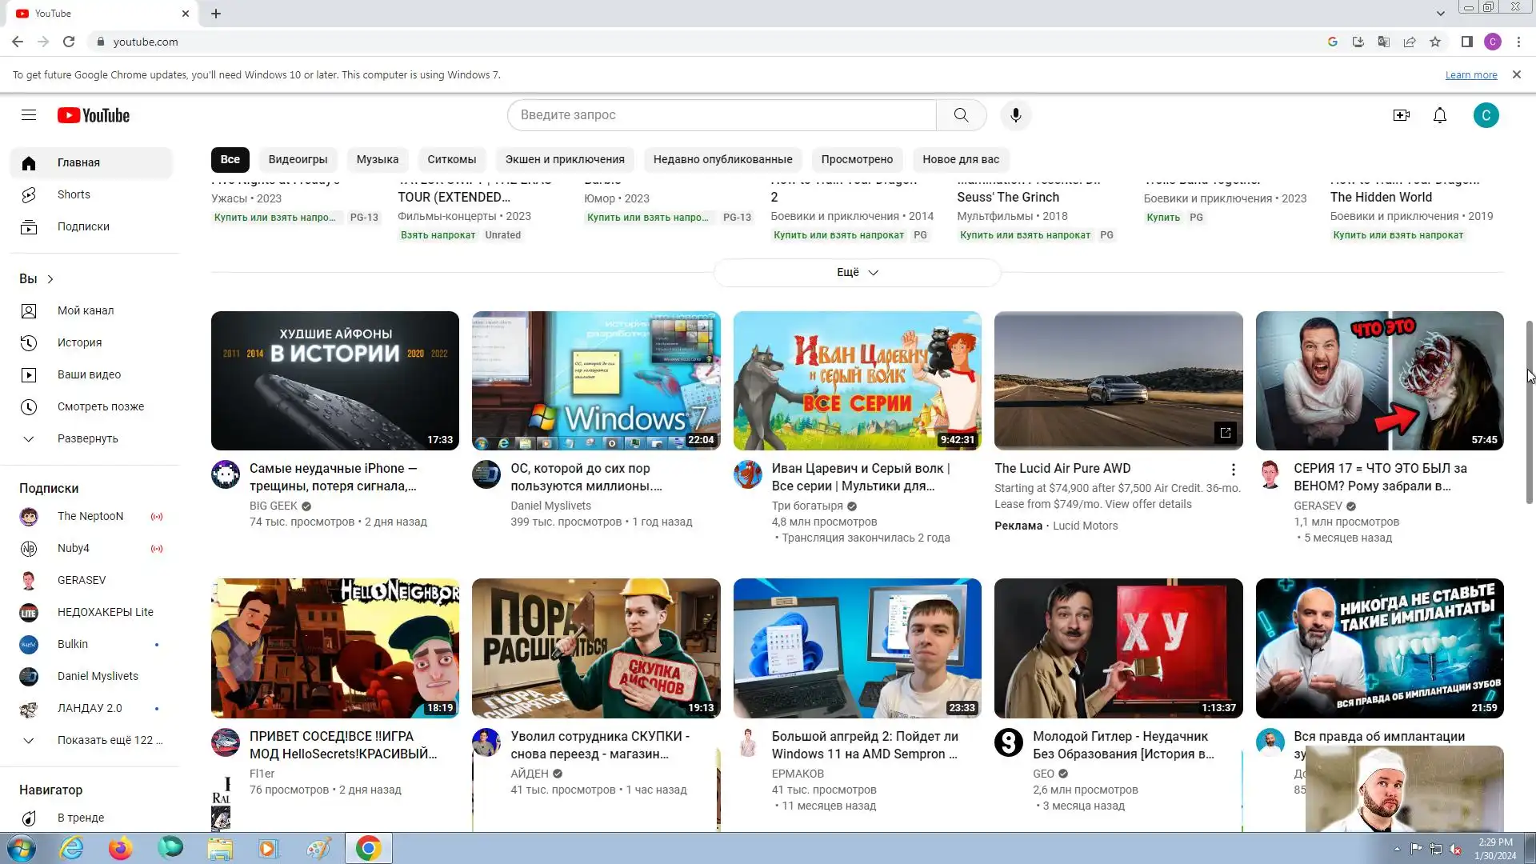
Task: Open the notifications bell
Action: [1439, 115]
